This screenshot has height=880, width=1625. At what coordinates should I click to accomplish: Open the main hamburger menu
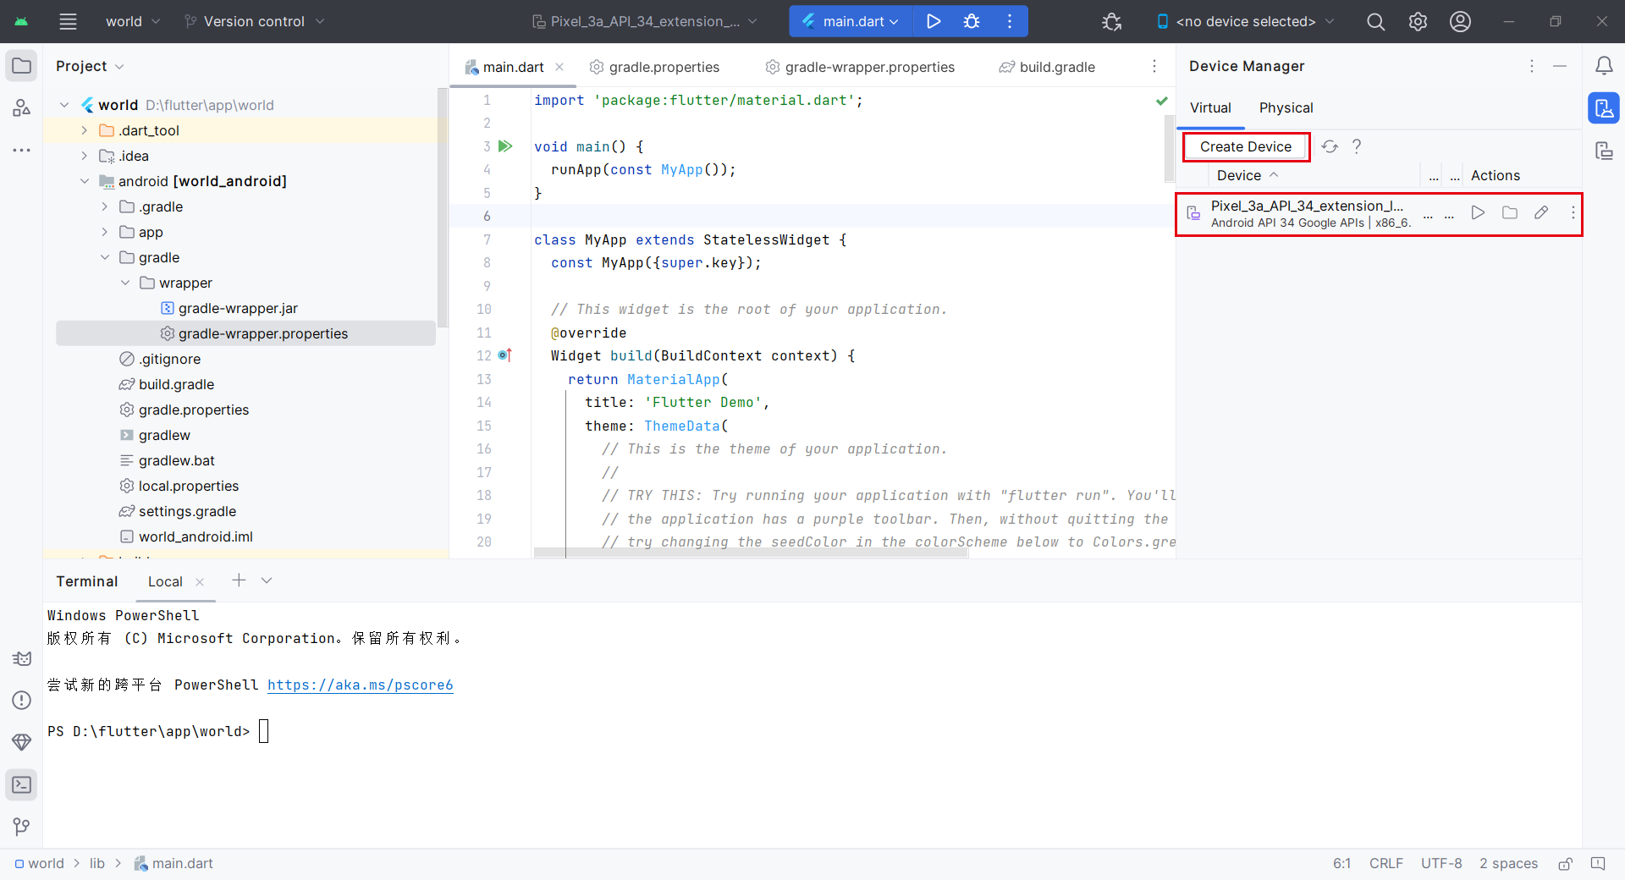pyautogui.click(x=68, y=21)
